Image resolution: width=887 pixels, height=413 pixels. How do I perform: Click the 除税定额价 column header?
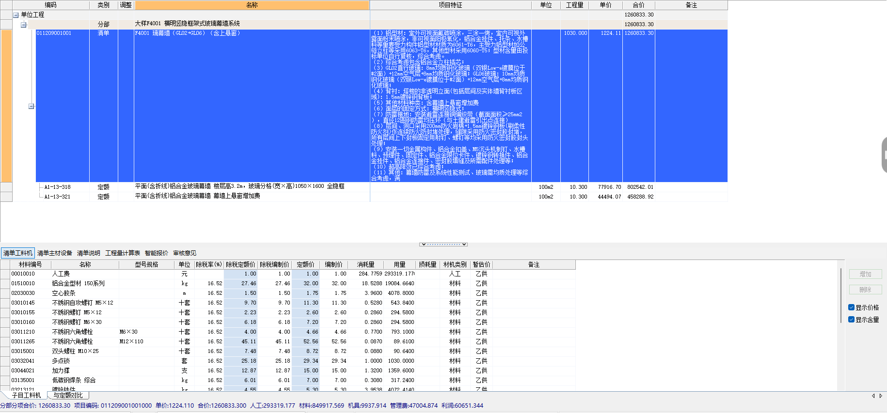coord(240,264)
